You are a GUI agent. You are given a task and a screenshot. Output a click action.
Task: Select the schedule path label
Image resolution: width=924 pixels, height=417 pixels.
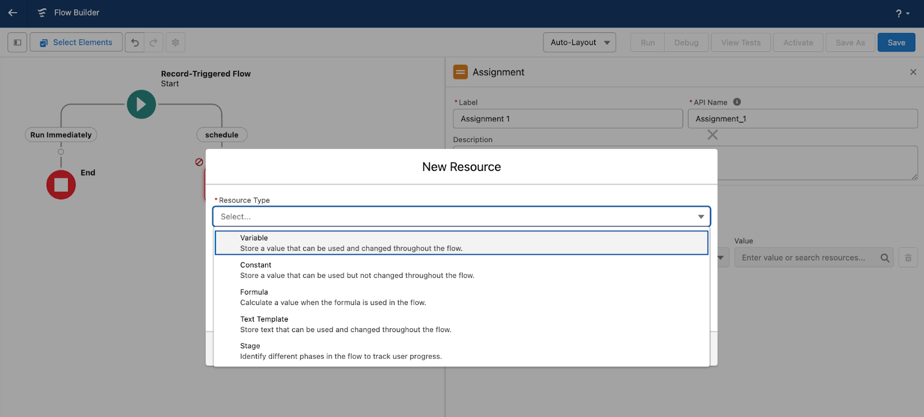click(x=222, y=135)
